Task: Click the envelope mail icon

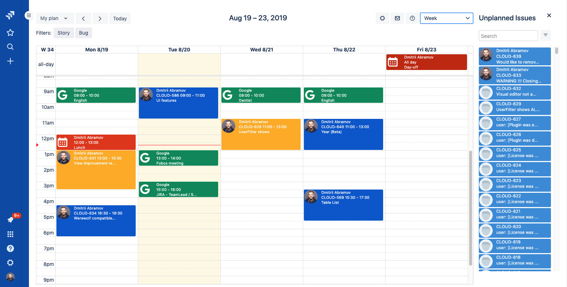Action: [x=397, y=18]
